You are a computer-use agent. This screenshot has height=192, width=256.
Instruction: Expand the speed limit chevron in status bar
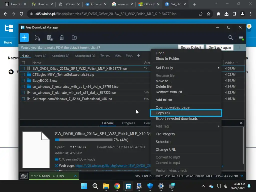pos(75,176)
